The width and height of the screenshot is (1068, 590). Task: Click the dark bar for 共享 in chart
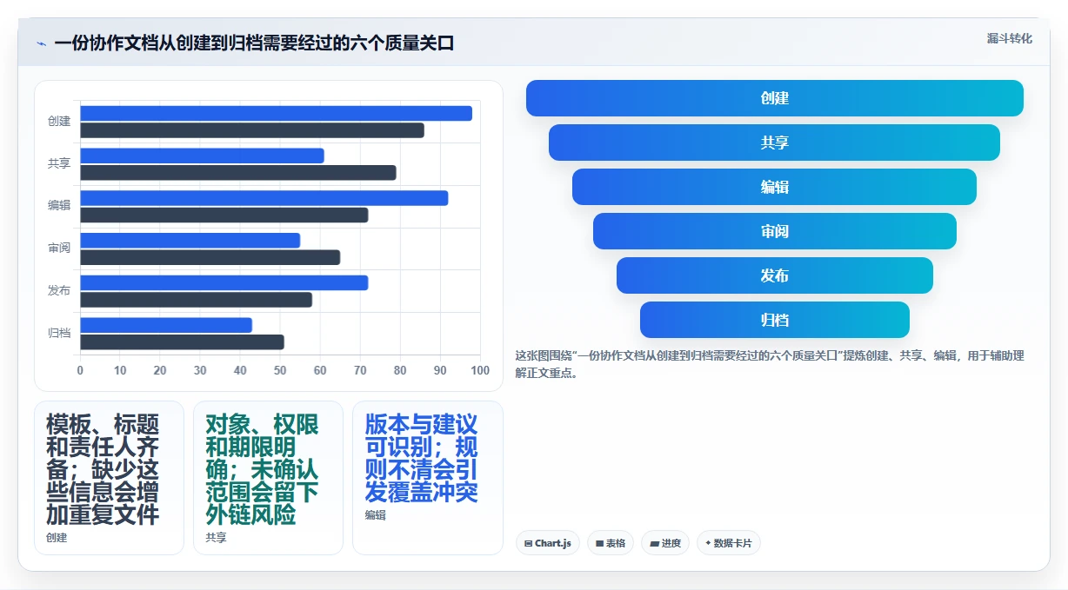tap(238, 173)
